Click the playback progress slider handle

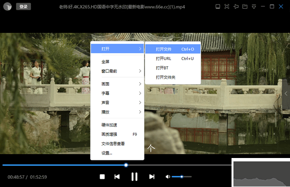tap(126, 165)
